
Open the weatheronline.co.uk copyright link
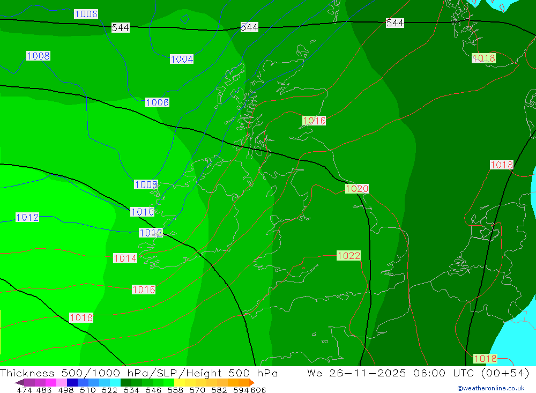tap(491, 388)
